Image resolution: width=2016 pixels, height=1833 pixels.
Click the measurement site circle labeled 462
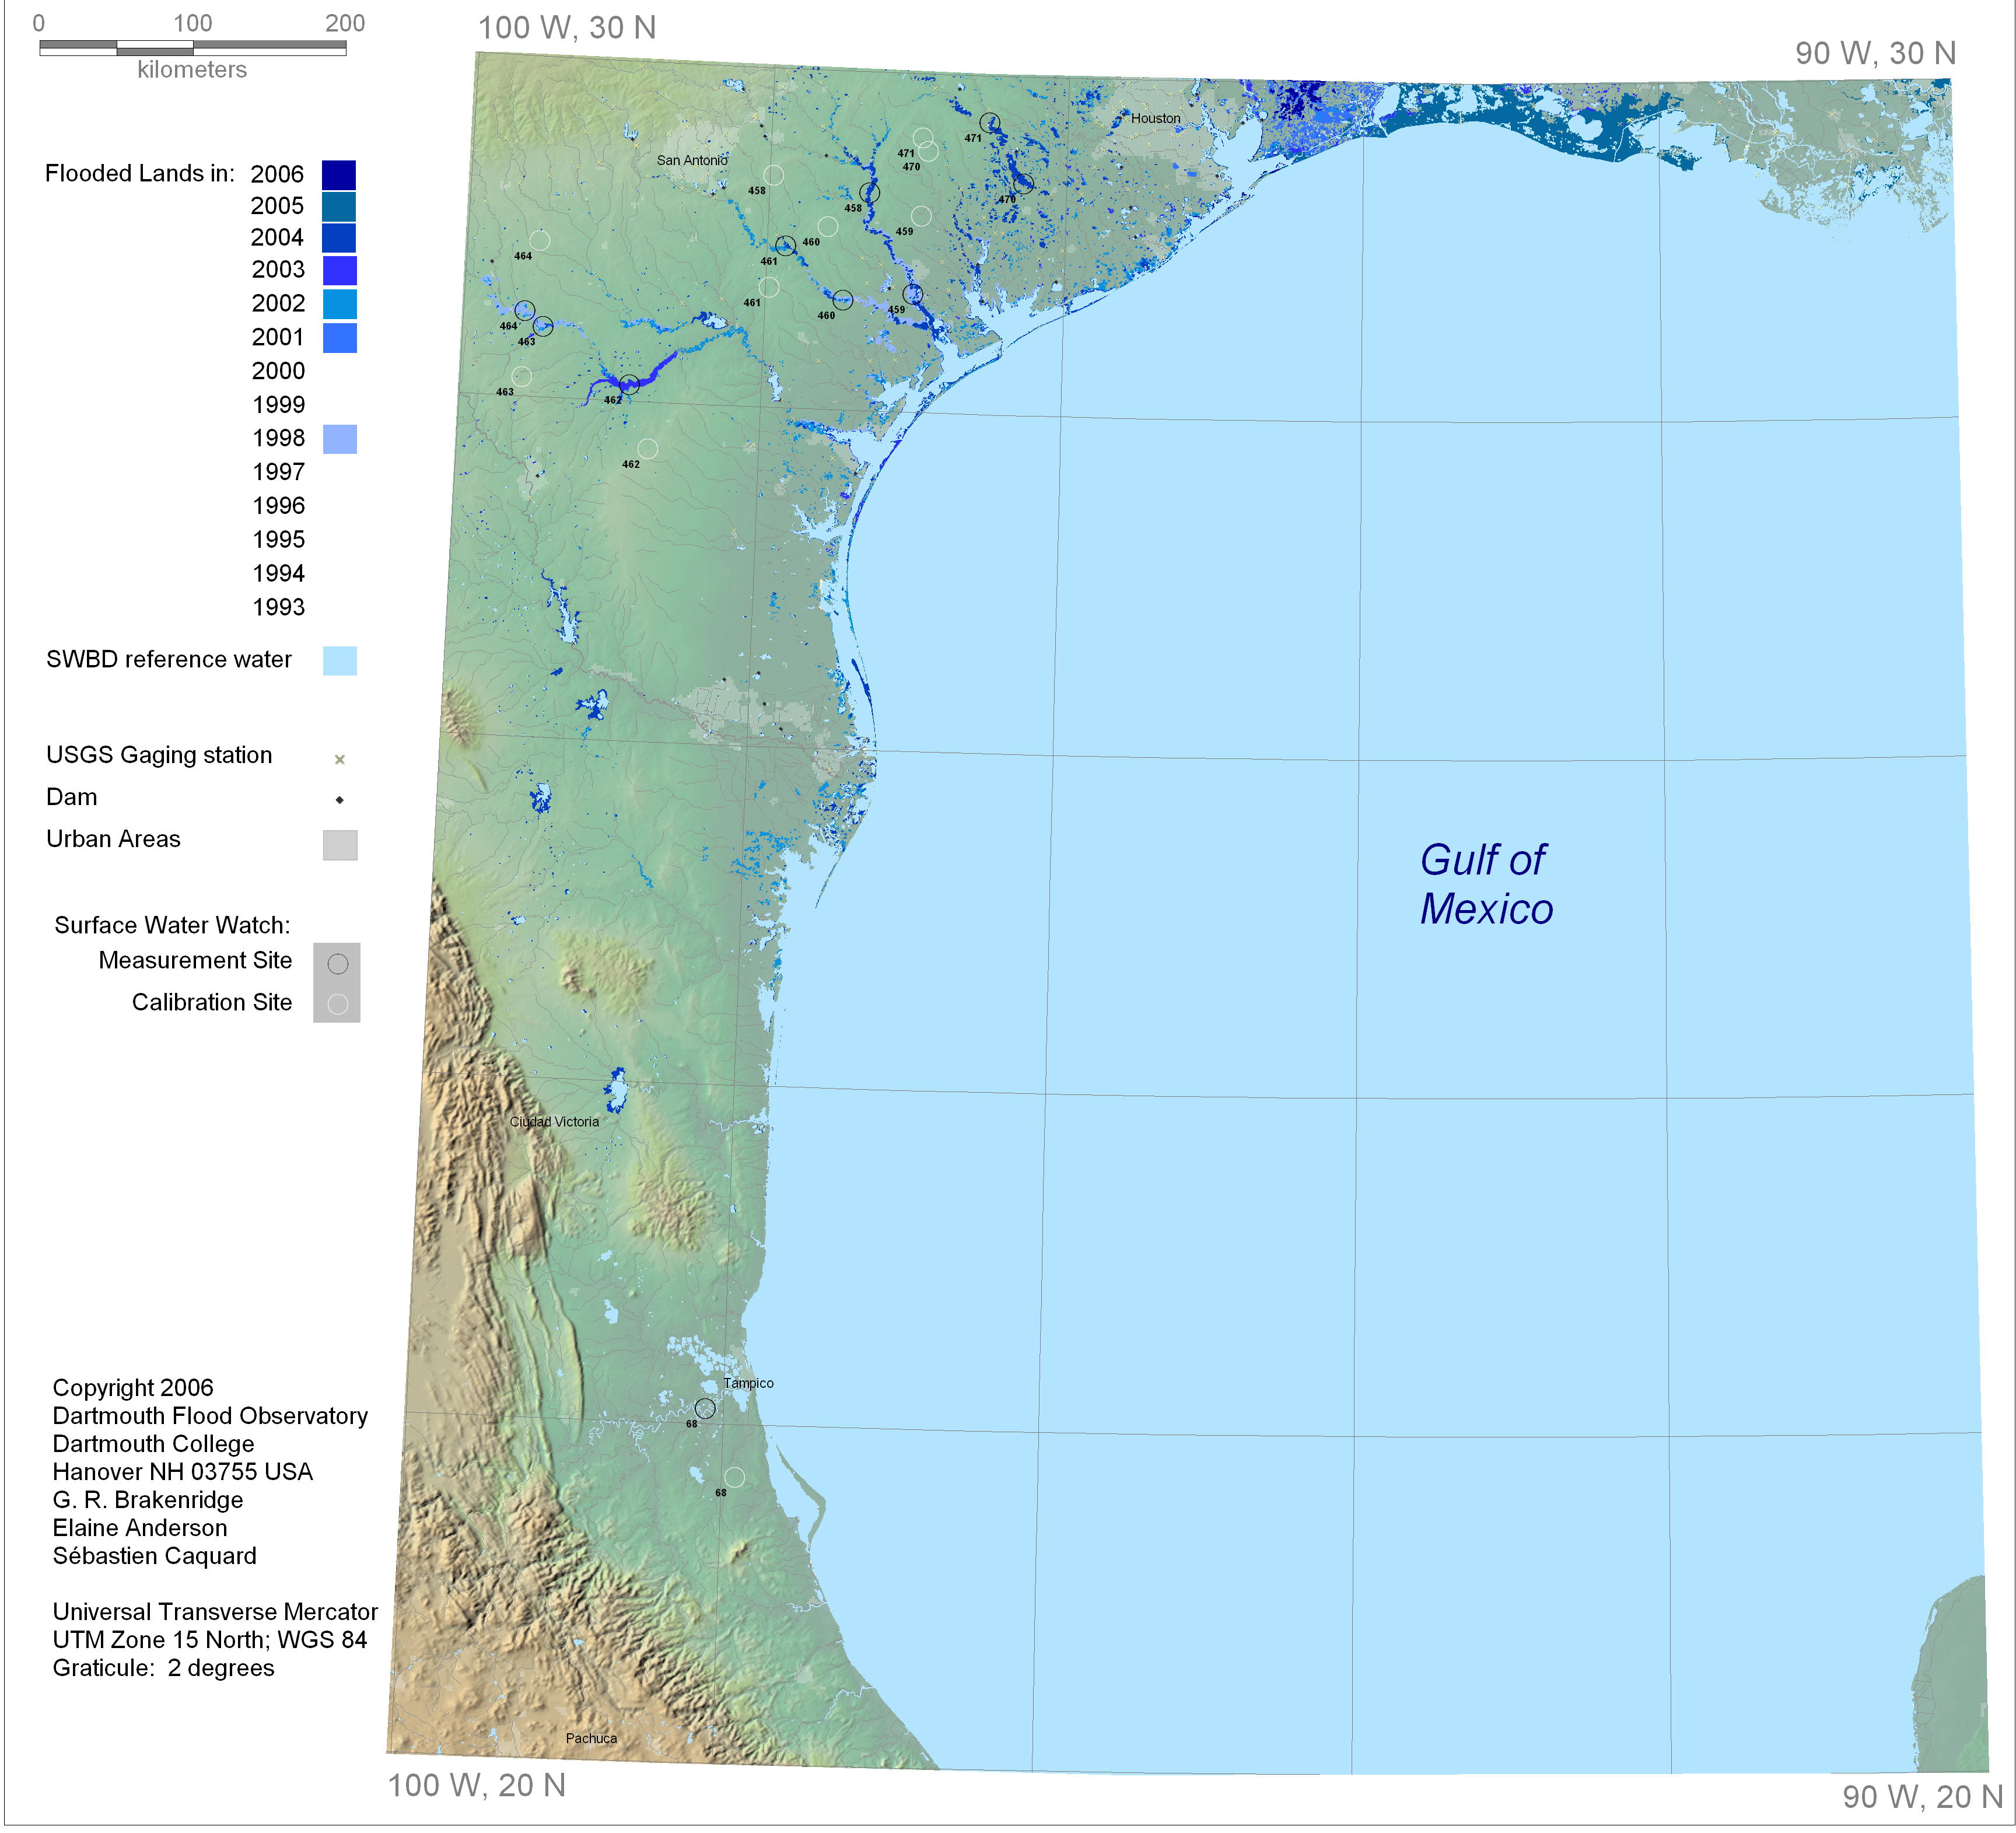click(629, 384)
